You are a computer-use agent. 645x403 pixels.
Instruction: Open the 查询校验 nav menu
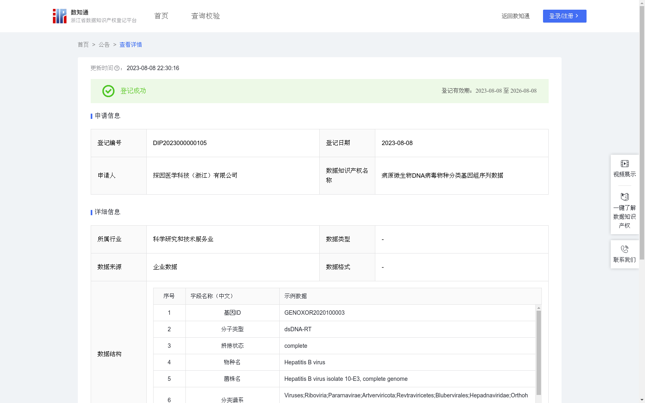click(206, 16)
